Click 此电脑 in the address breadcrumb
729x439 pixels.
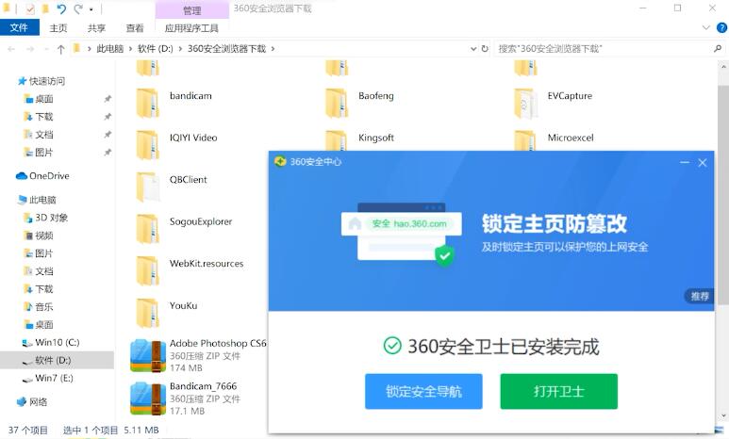point(110,49)
